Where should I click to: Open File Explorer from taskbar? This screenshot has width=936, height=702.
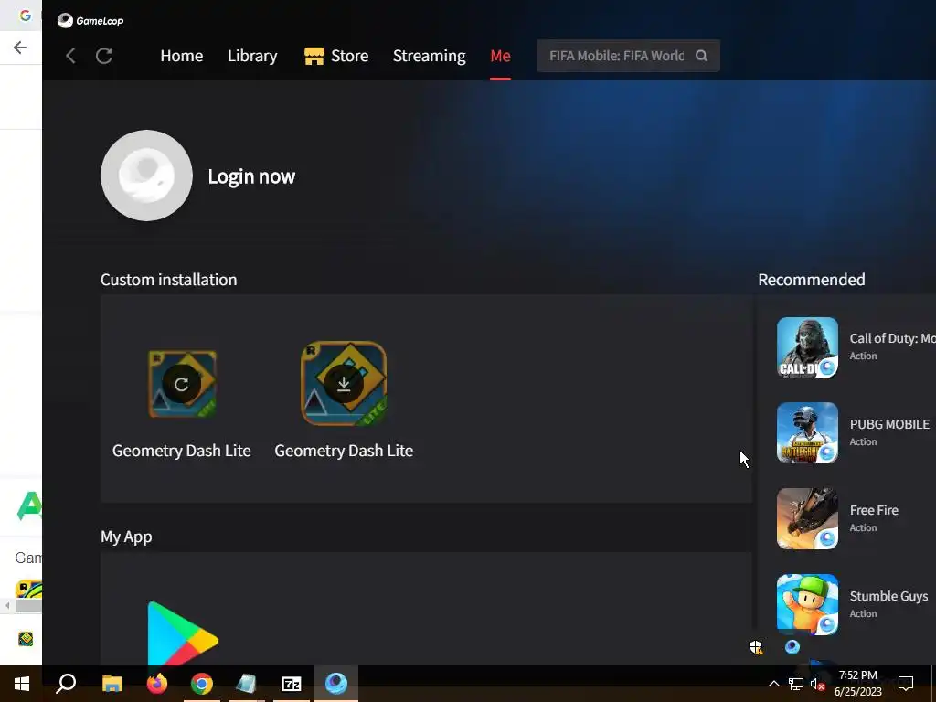[112, 684]
